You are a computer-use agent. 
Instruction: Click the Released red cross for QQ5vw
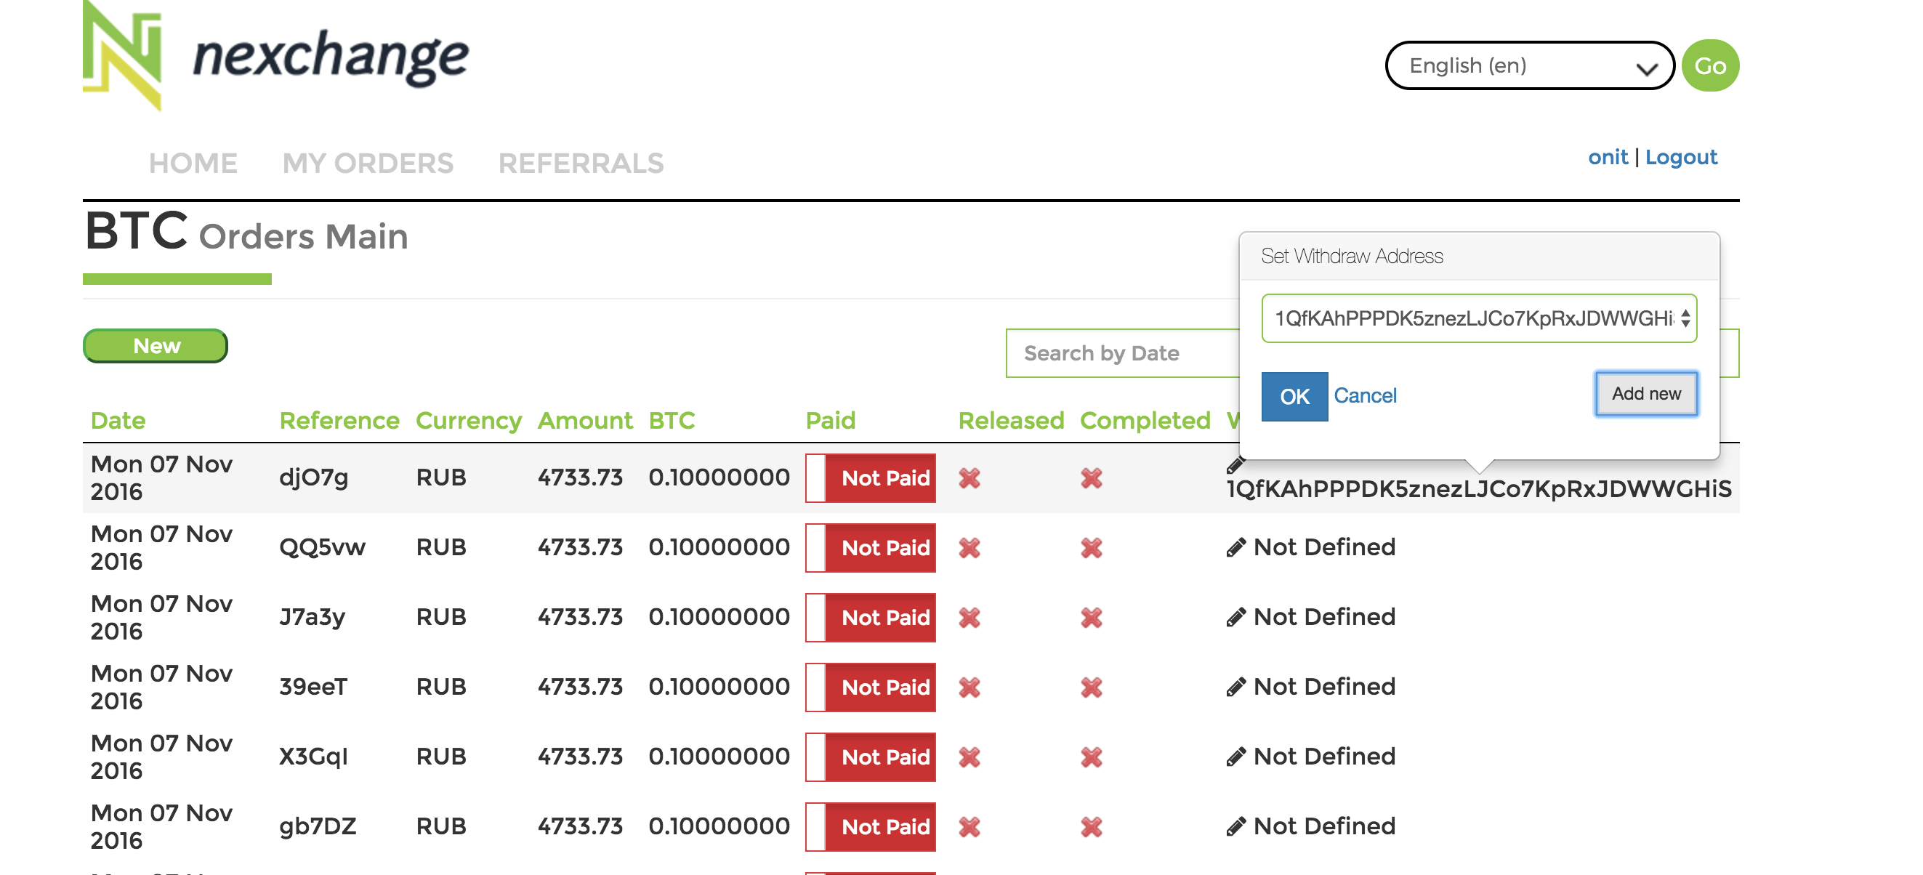tap(969, 548)
